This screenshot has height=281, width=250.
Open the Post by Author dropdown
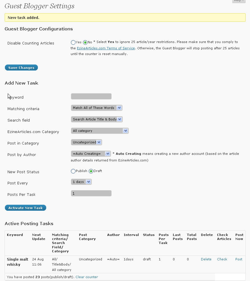(91, 154)
